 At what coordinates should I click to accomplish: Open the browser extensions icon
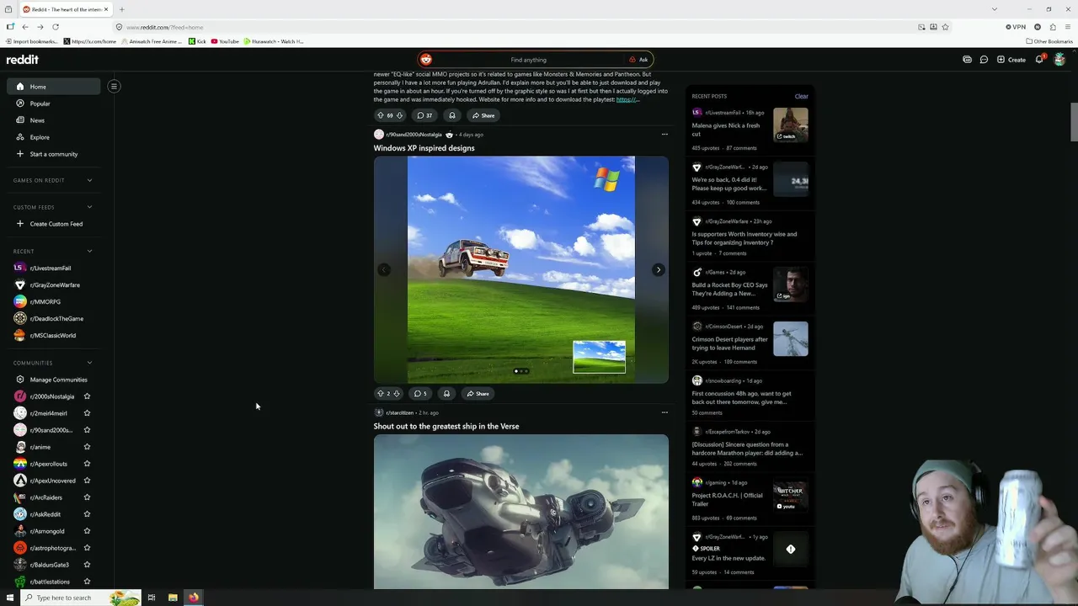coord(1053,27)
